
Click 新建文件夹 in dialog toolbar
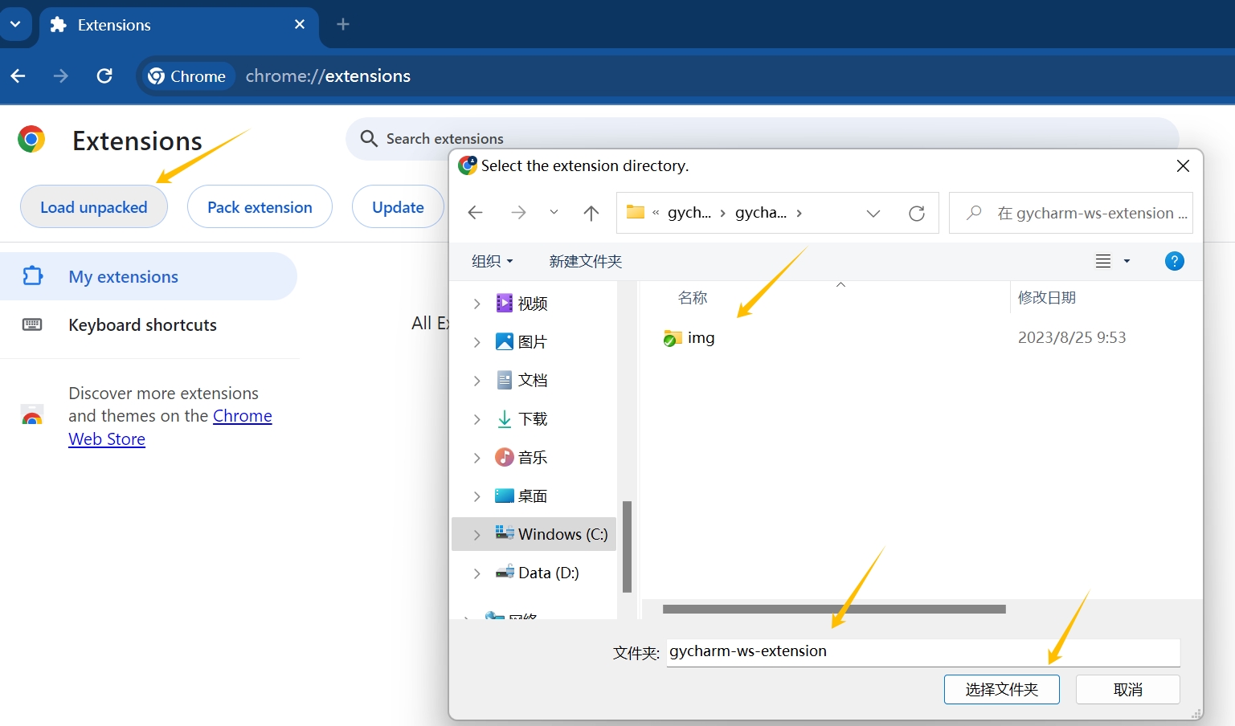(x=586, y=261)
